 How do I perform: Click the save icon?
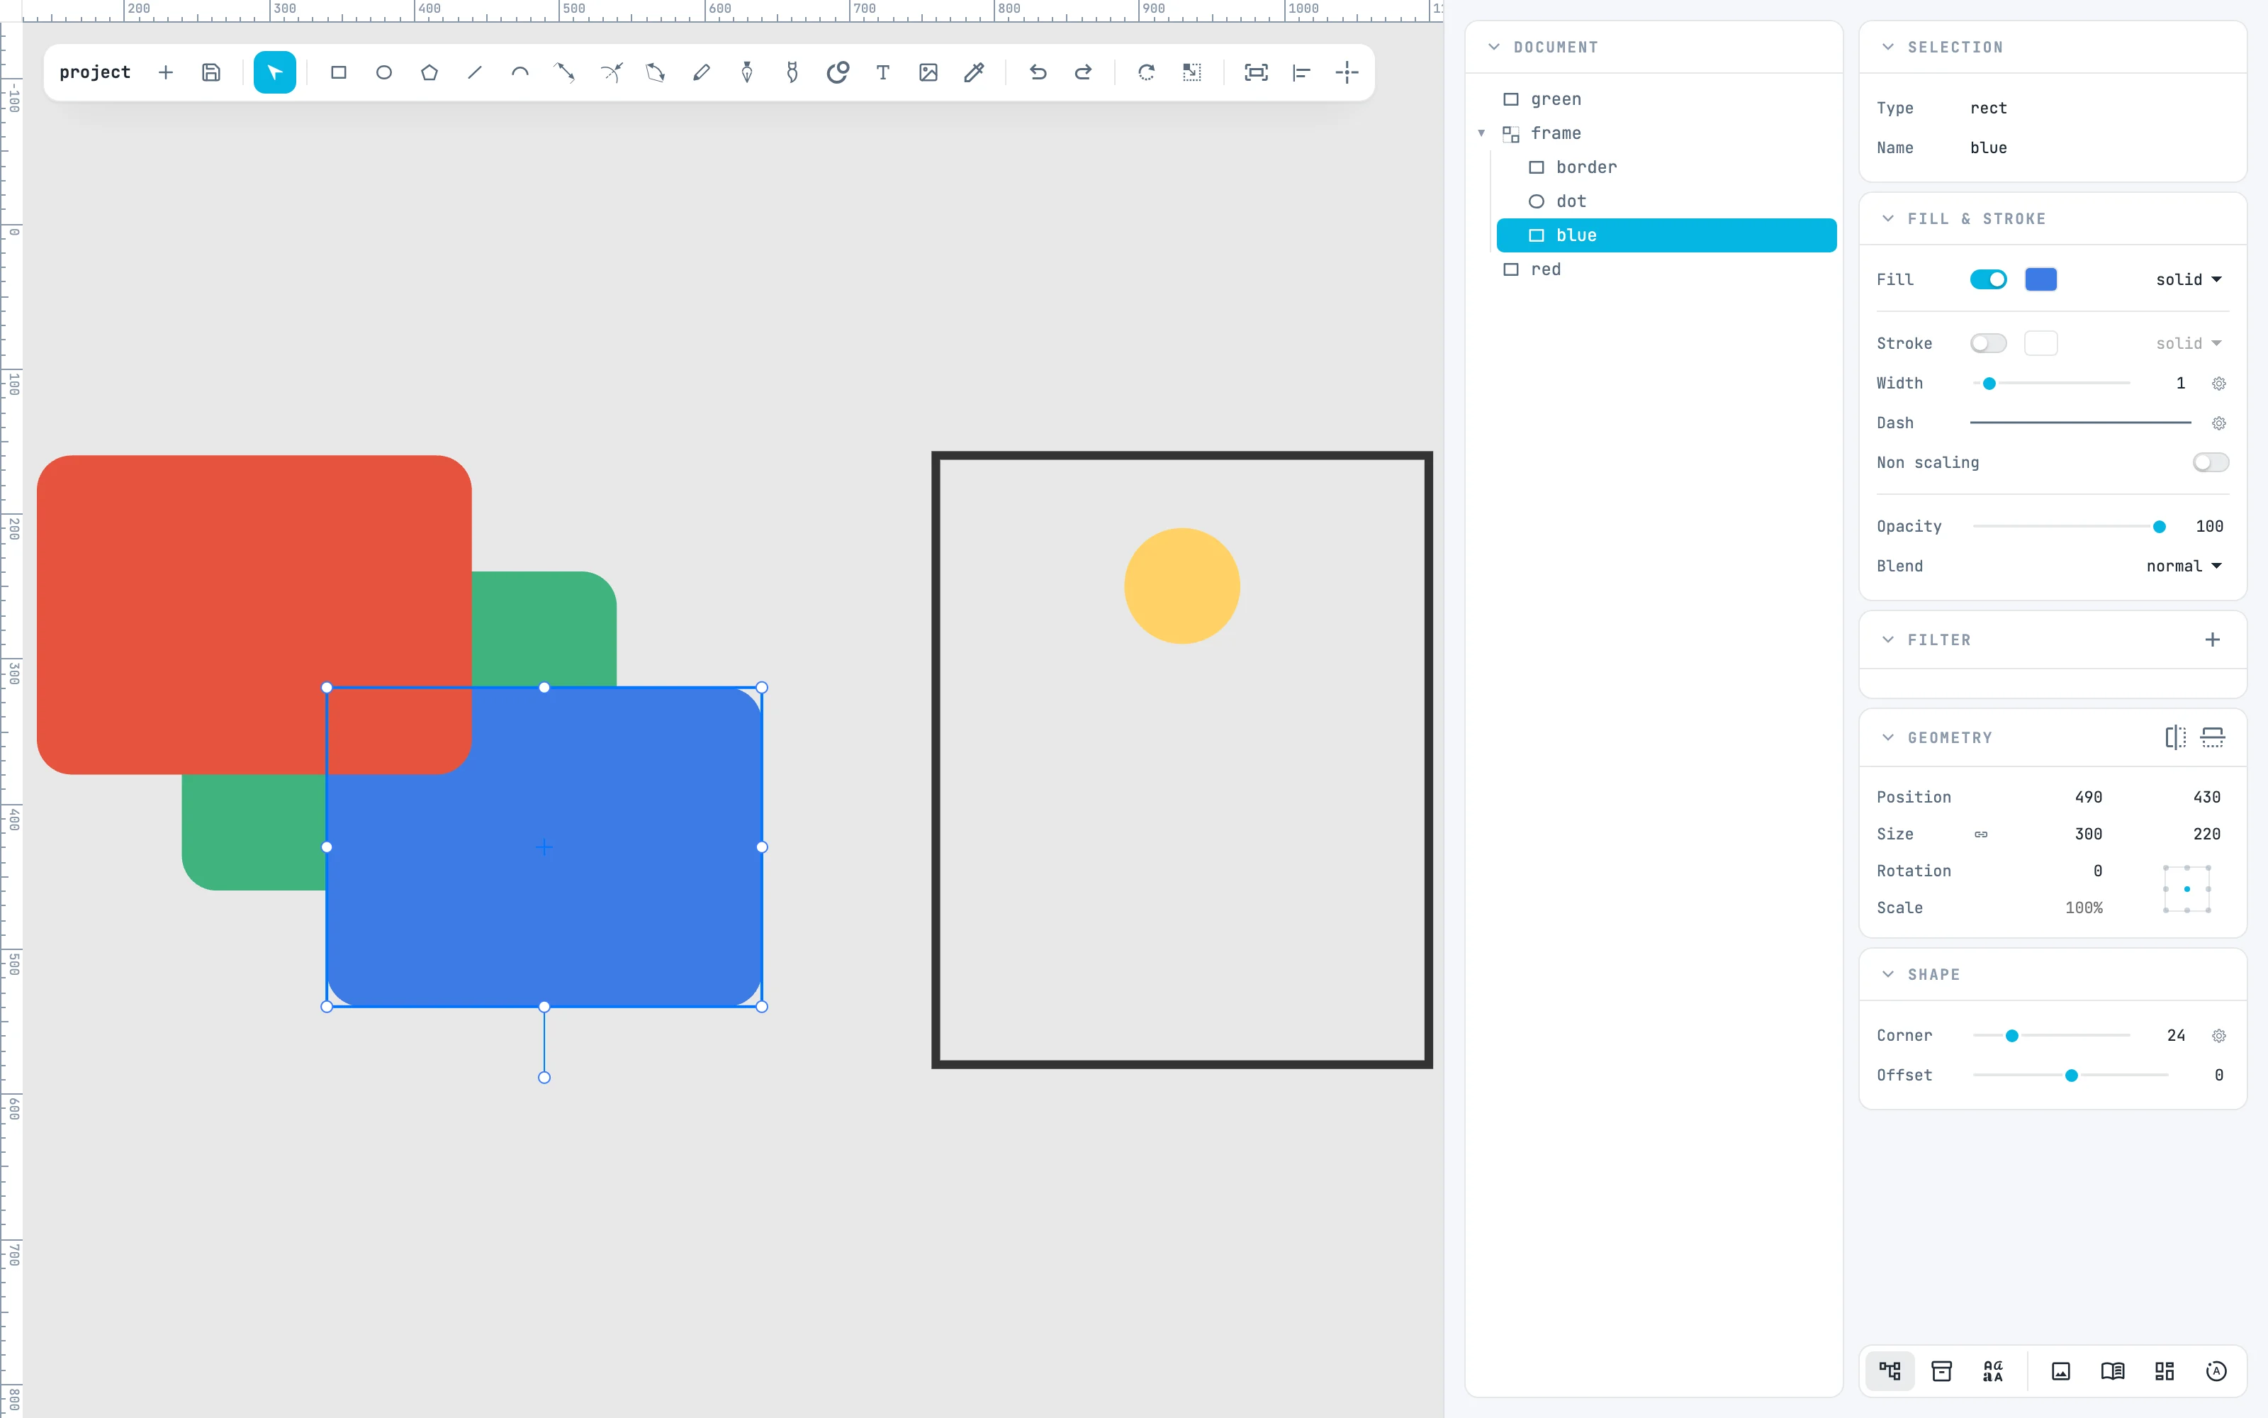tap(211, 72)
